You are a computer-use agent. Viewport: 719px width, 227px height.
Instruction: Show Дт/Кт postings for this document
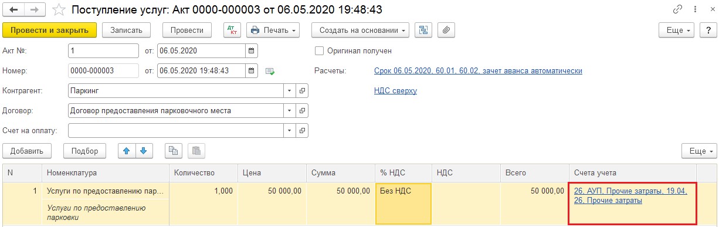[232, 30]
